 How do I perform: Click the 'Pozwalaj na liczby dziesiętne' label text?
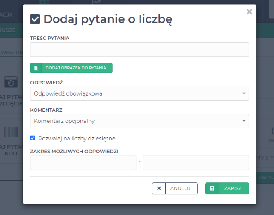click(77, 138)
